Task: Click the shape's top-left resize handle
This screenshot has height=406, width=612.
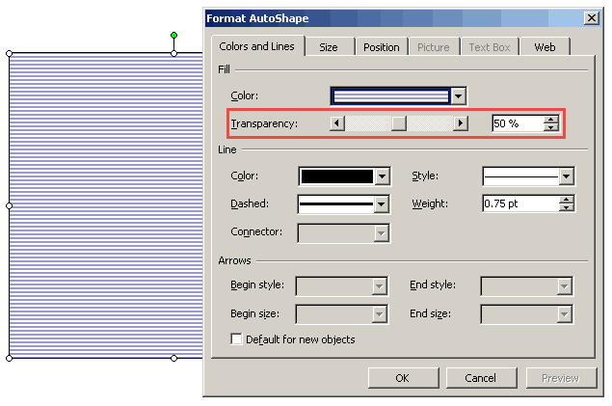Action: 10,53
